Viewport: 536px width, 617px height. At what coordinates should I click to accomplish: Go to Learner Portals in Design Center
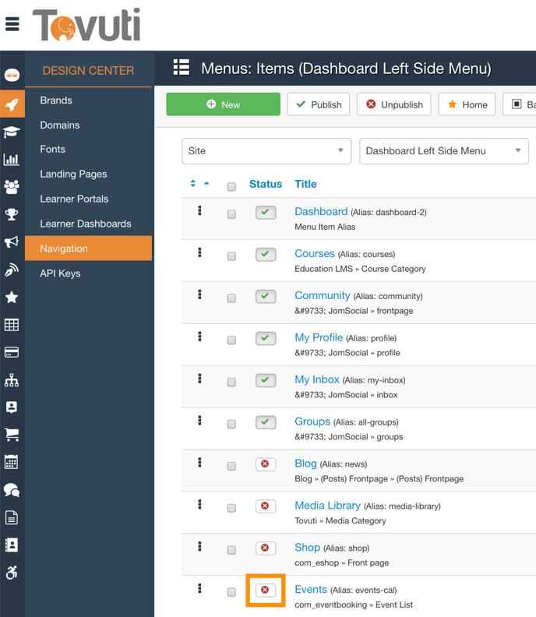(x=74, y=199)
